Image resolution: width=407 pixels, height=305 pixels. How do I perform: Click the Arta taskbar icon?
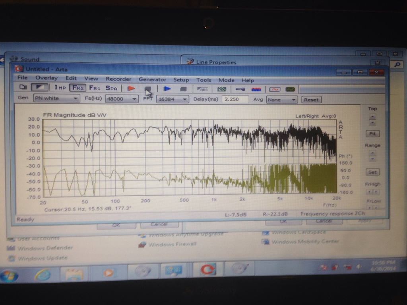pyautogui.click(x=208, y=269)
